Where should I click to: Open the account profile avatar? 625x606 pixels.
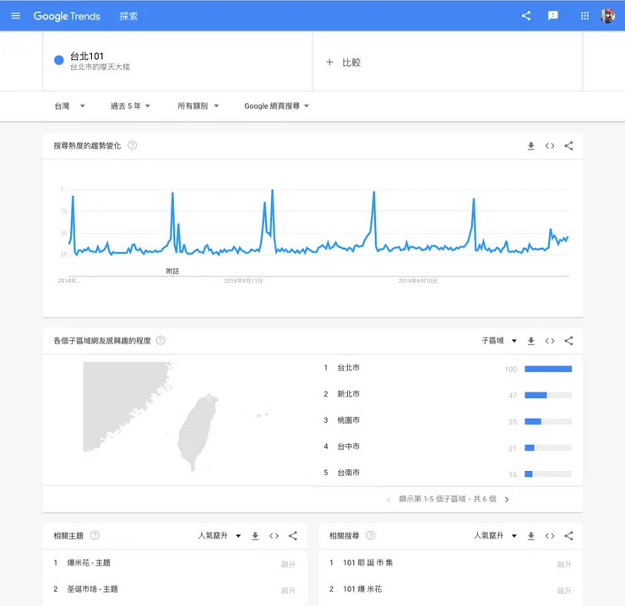tap(607, 15)
